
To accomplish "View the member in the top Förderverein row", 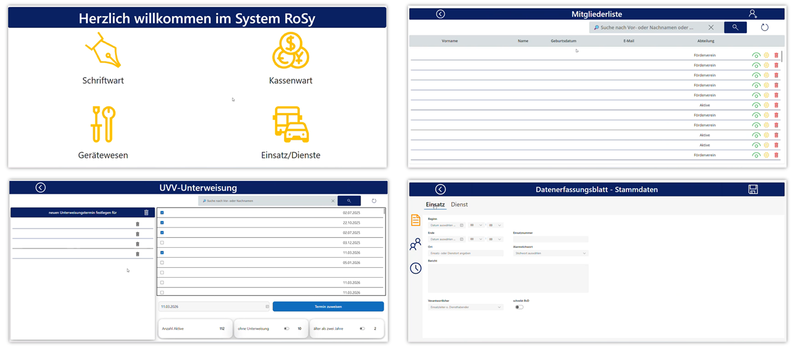I will coord(756,55).
